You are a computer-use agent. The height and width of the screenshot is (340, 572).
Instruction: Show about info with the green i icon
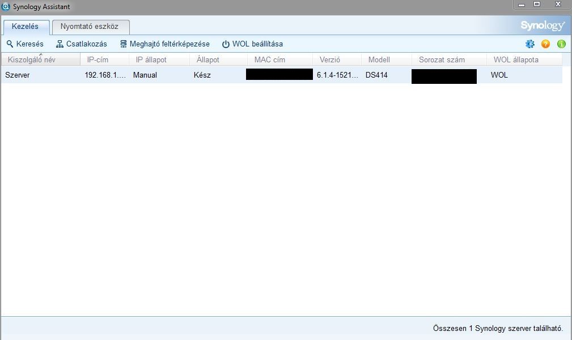561,44
